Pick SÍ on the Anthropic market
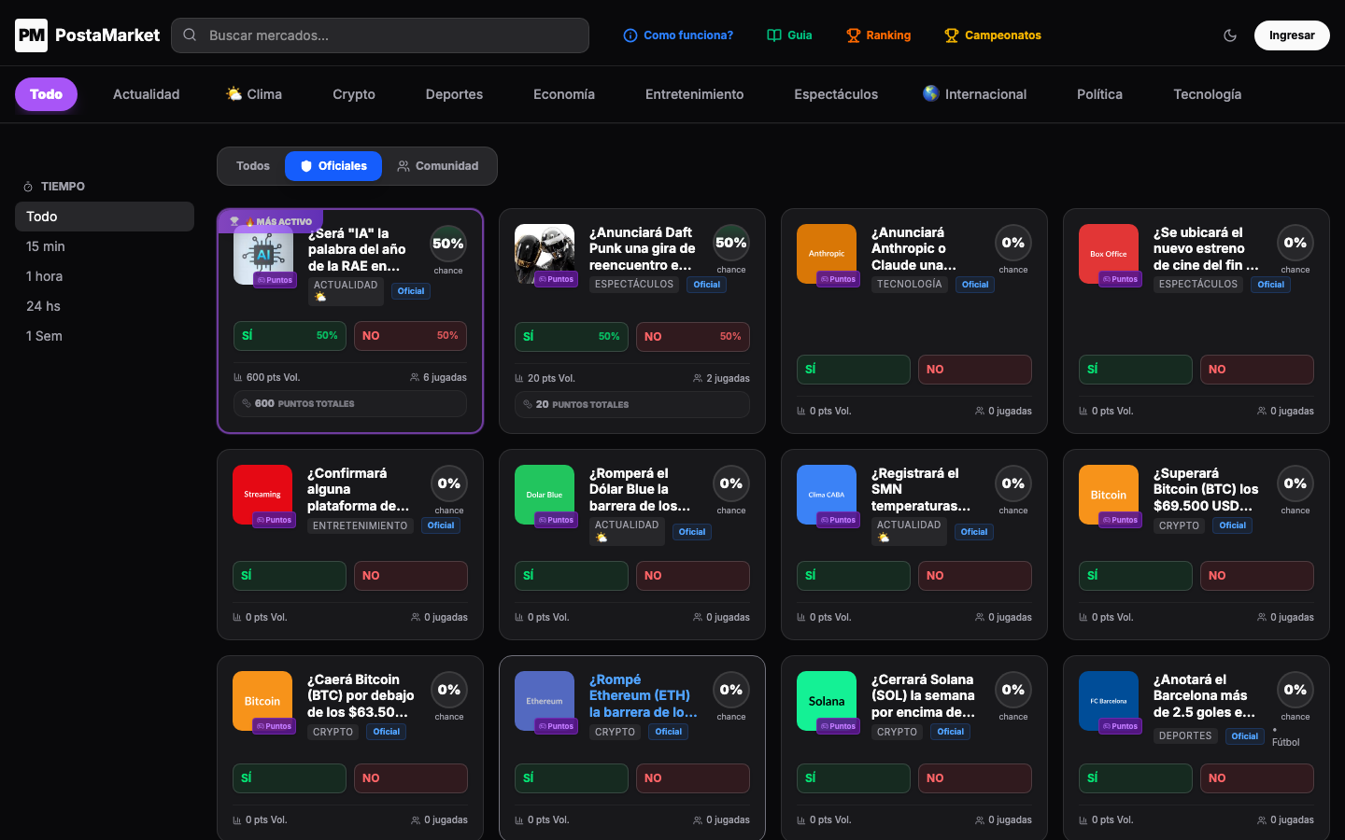The width and height of the screenshot is (1345, 840). point(854,370)
